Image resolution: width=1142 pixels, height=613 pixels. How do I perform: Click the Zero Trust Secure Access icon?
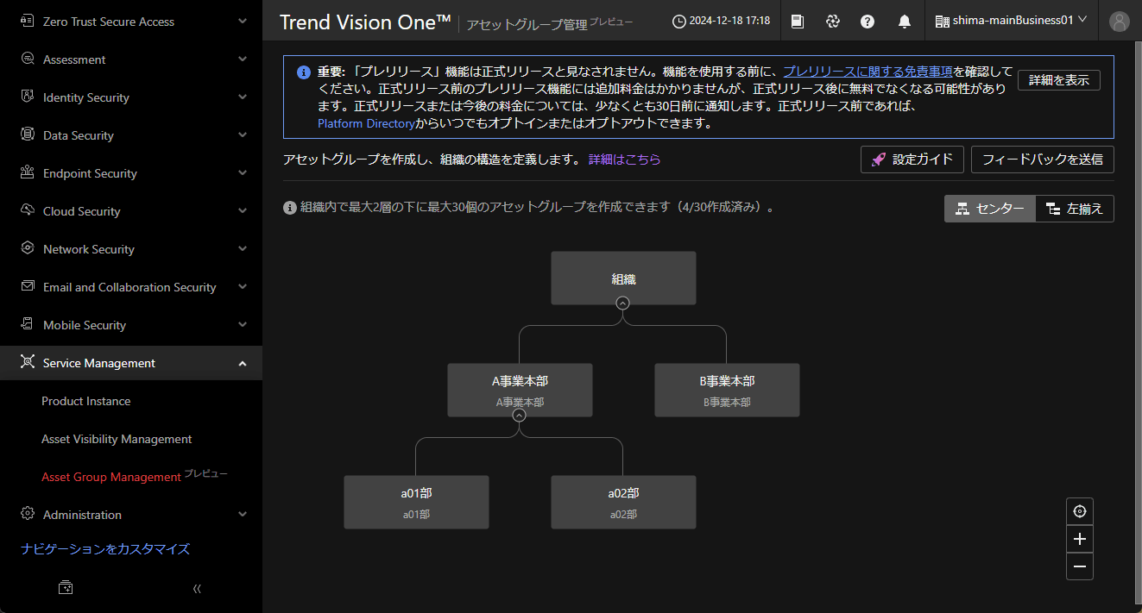[28, 22]
